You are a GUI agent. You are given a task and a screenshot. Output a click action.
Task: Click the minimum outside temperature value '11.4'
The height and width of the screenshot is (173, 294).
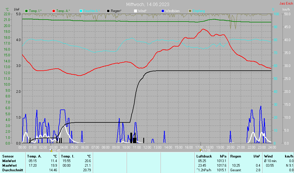54,161
